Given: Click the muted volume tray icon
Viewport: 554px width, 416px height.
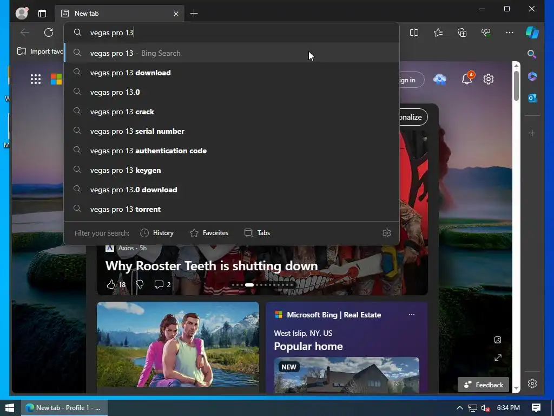Looking at the screenshot, I should (486, 408).
